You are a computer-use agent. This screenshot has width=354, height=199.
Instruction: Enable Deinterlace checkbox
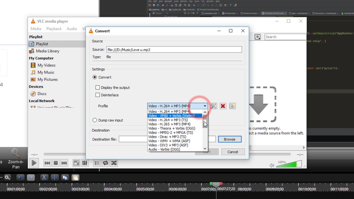pos(98,95)
